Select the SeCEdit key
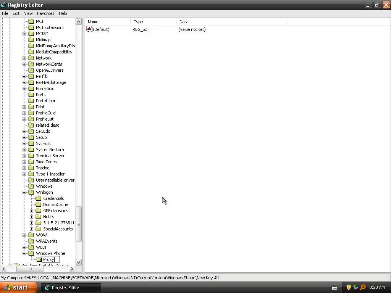Image resolution: width=391 pixels, height=293 pixels. 43,131
